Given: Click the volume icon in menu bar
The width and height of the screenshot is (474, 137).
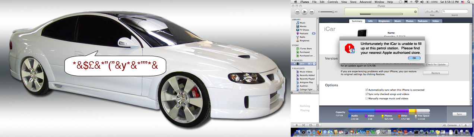Looking at the screenshot, I should pyautogui.click(x=421, y=2).
